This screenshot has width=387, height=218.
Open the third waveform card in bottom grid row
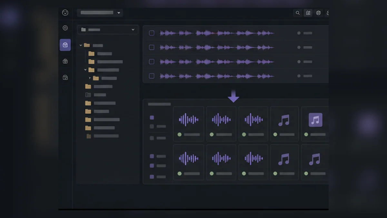(x=253, y=162)
